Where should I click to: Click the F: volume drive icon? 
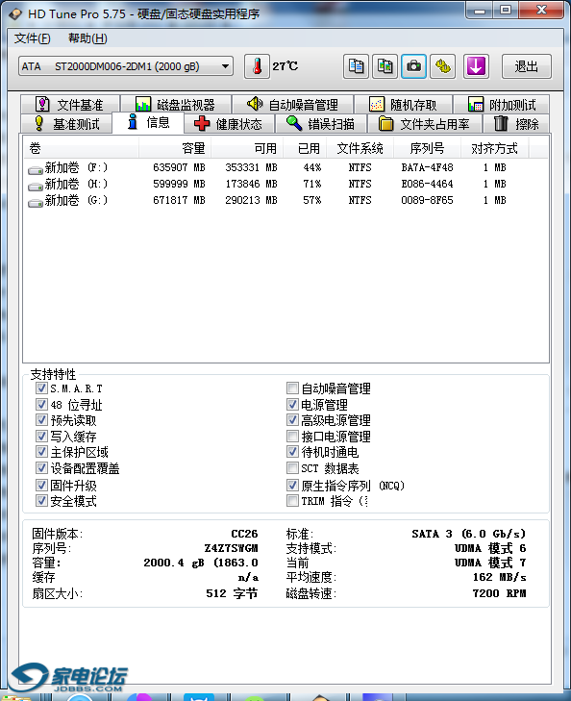click(36, 169)
